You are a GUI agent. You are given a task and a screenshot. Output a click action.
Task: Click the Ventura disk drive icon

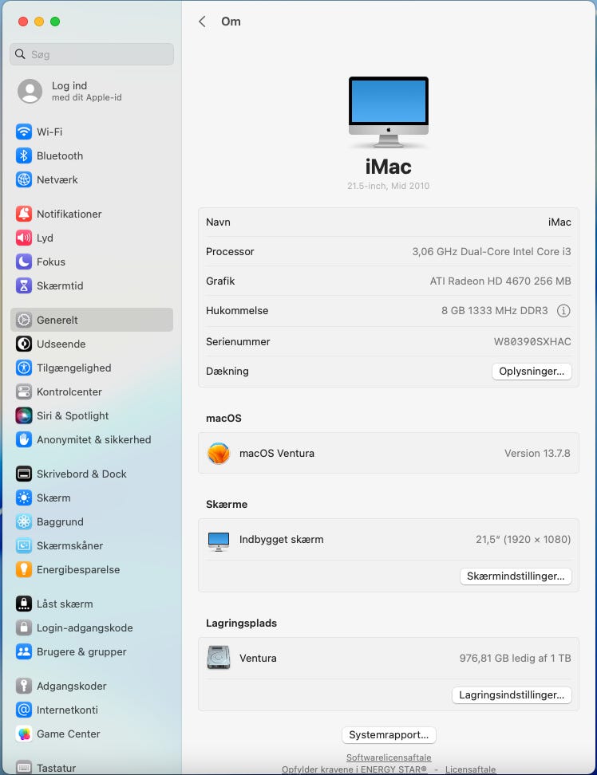tap(219, 658)
